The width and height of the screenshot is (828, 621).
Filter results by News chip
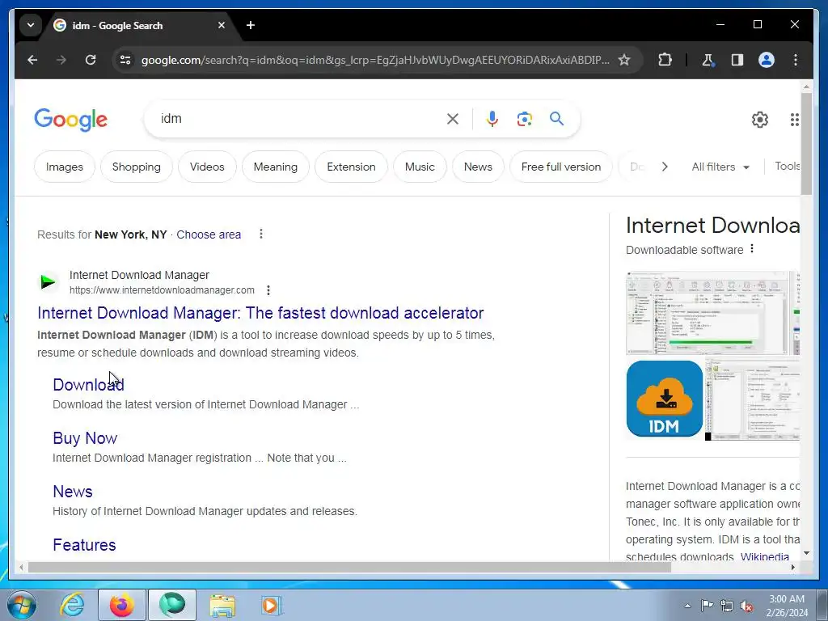[x=478, y=167]
